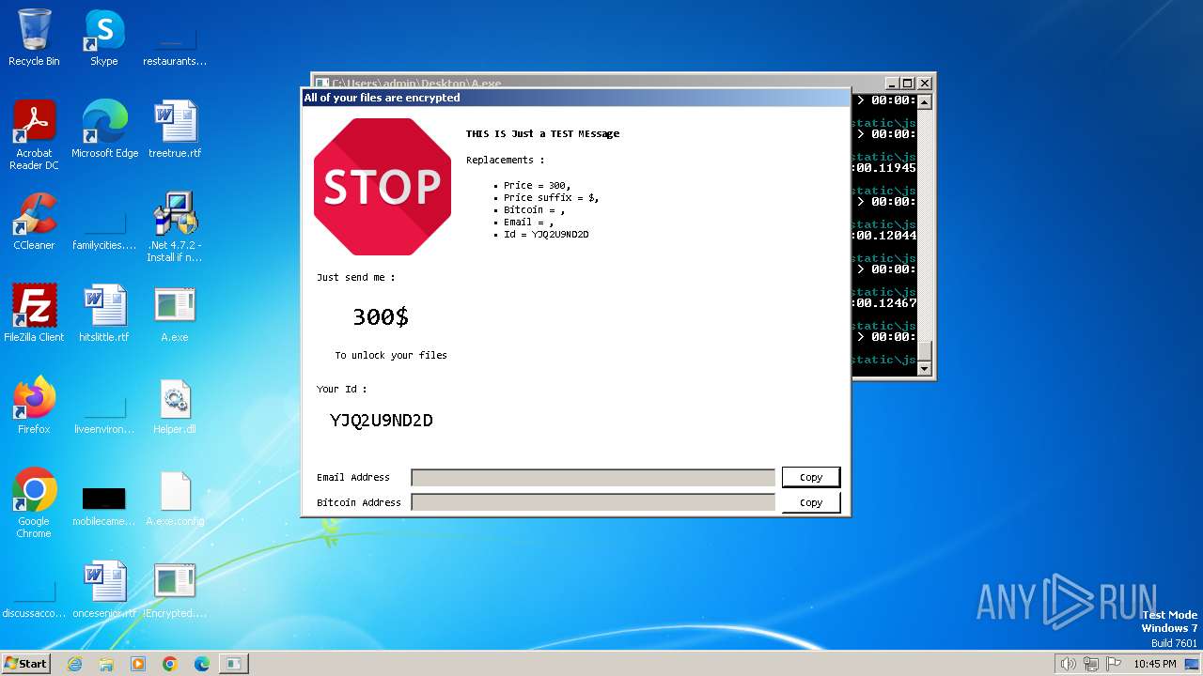Click into the Email Address field
1203x676 pixels.
coord(593,477)
